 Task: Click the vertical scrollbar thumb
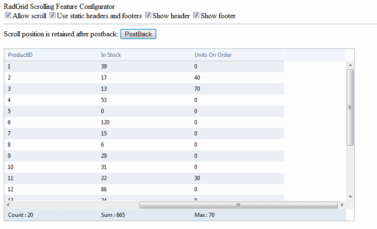[350, 107]
